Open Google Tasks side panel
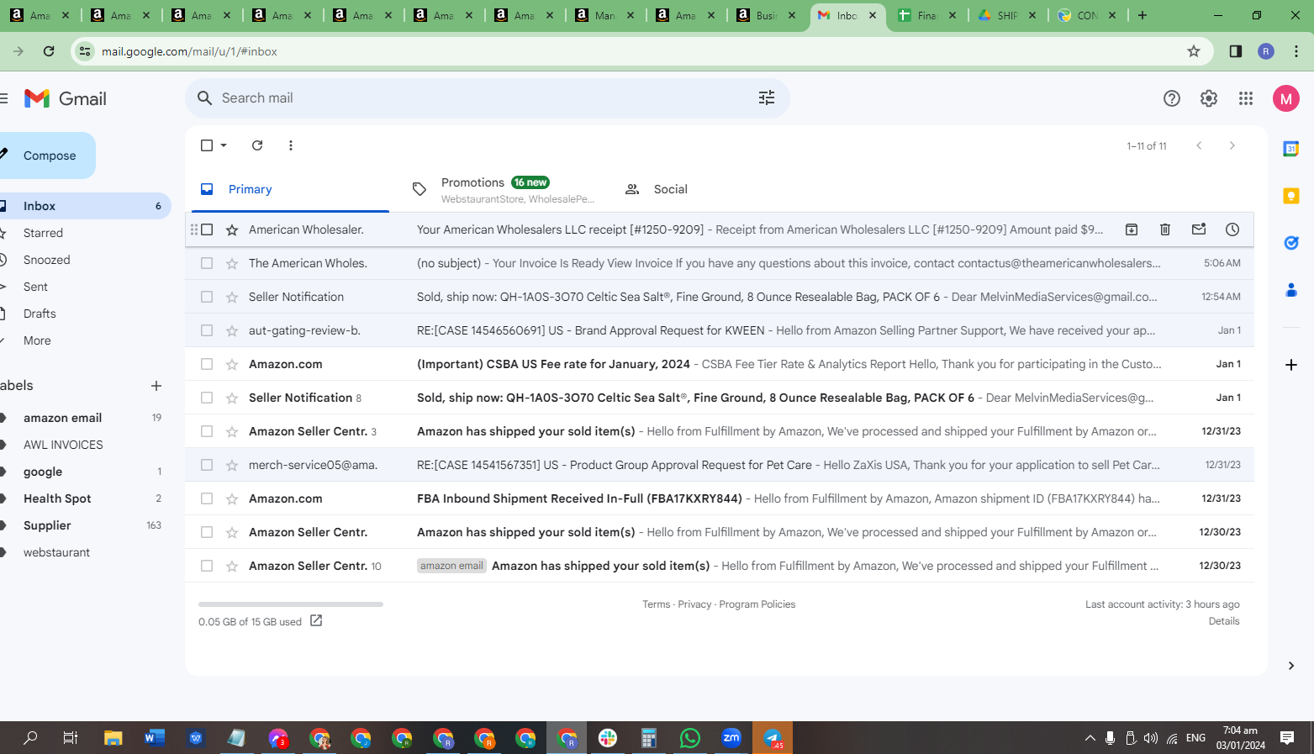 pyautogui.click(x=1291, y=243)
